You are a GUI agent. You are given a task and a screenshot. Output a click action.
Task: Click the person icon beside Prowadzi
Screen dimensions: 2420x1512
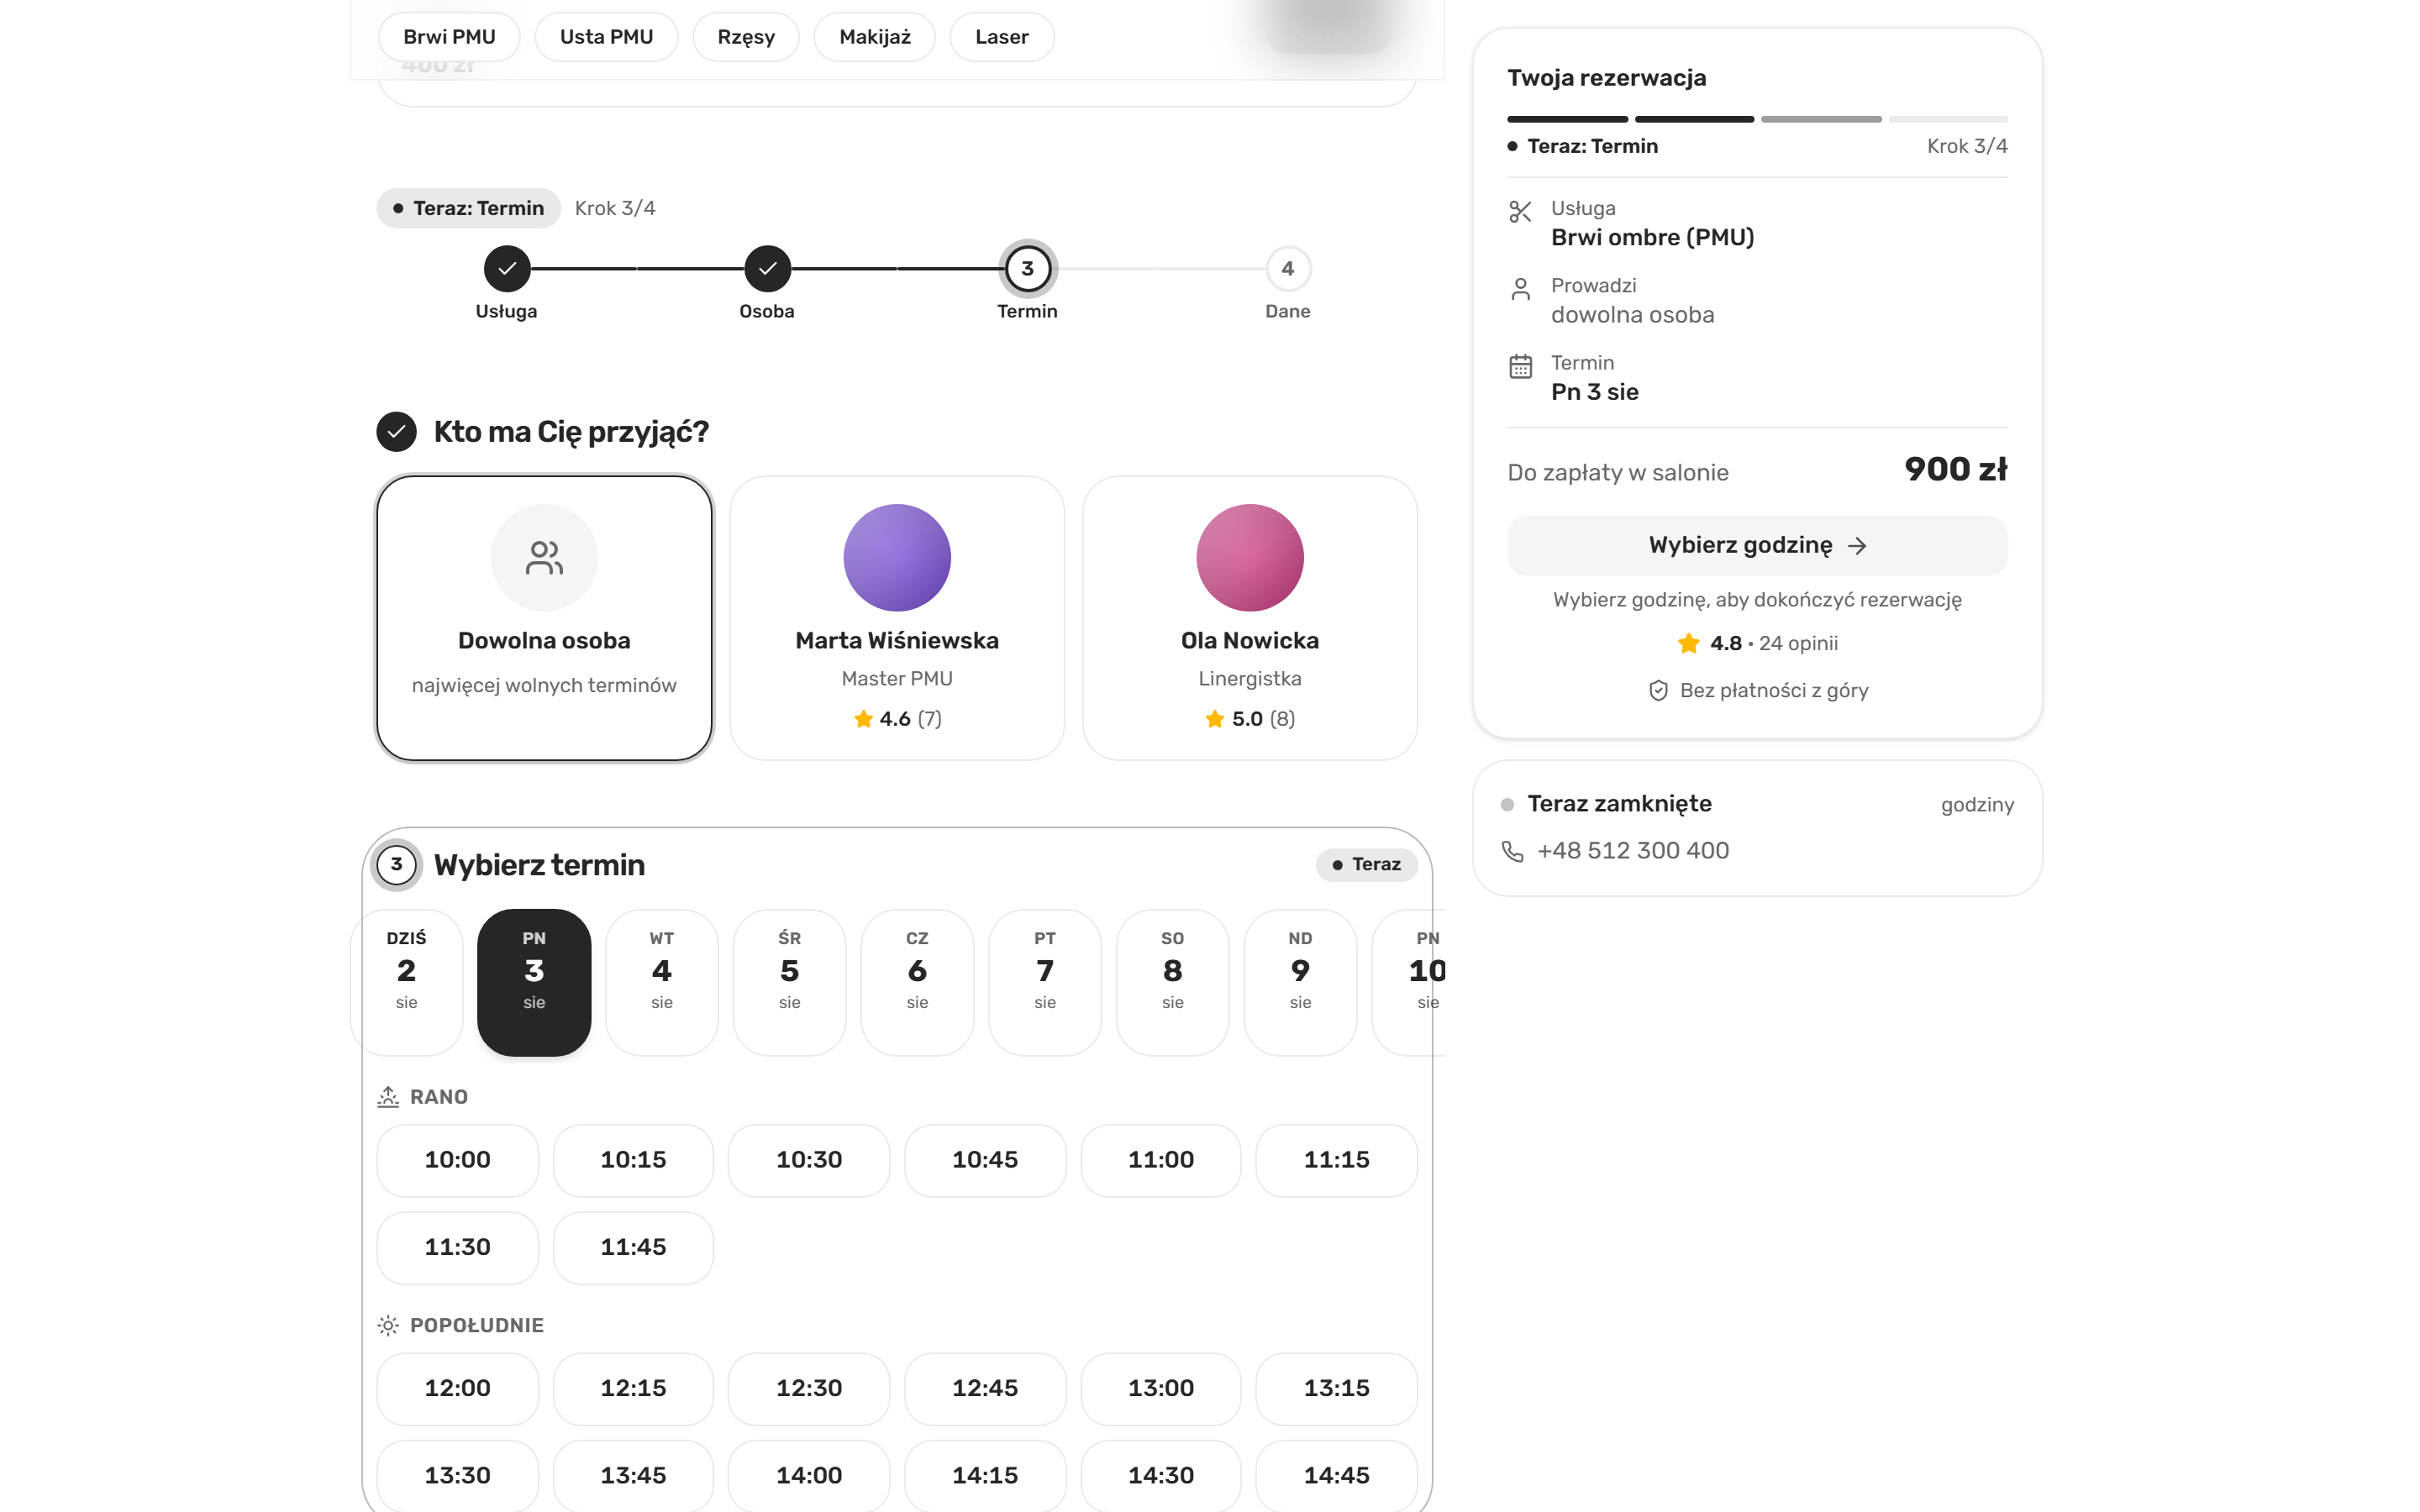[1520, 289]
